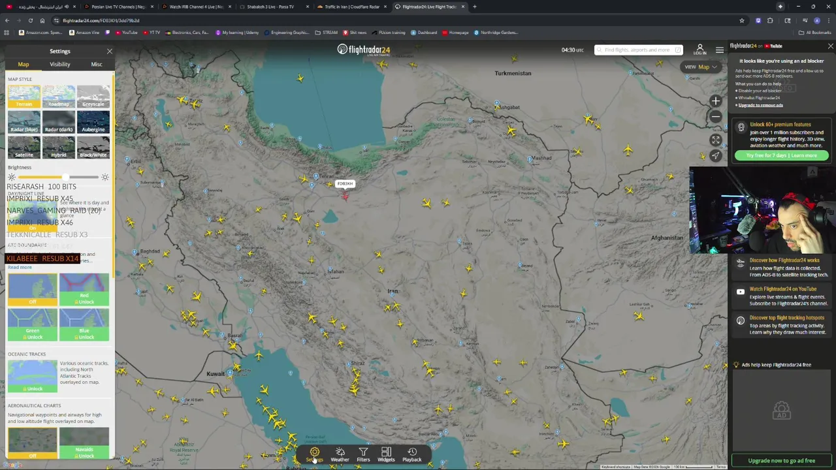This screenshot has height=470, width=836.
Task: Open the Amazon Vine bookmark
Action: click(x=85, y=33)
